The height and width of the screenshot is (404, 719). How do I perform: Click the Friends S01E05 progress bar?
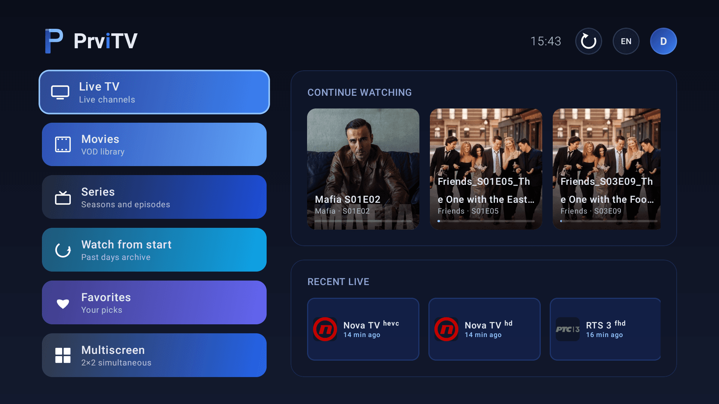click(x=486, y=221)
